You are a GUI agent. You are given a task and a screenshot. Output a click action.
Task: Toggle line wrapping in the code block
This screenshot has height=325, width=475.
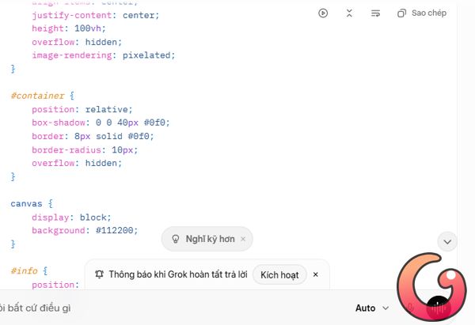coord(375,13)
